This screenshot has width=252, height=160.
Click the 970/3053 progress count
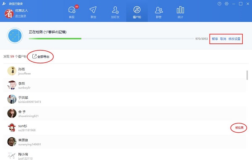point(202,39)
